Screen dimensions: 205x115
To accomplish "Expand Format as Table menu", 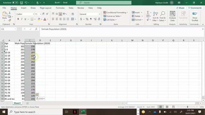I will click(x=112, y=16).
